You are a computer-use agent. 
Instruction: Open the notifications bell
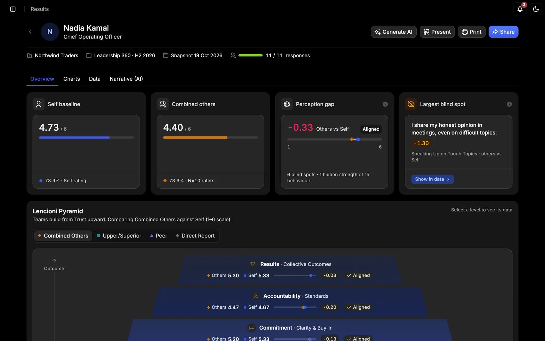520,9
